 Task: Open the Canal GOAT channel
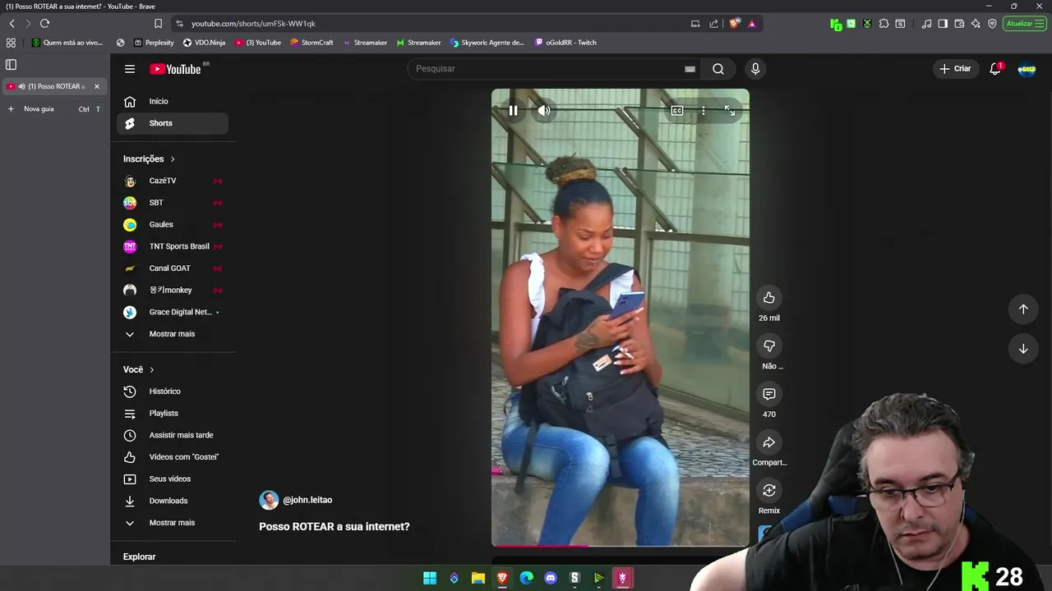point(173,268)
